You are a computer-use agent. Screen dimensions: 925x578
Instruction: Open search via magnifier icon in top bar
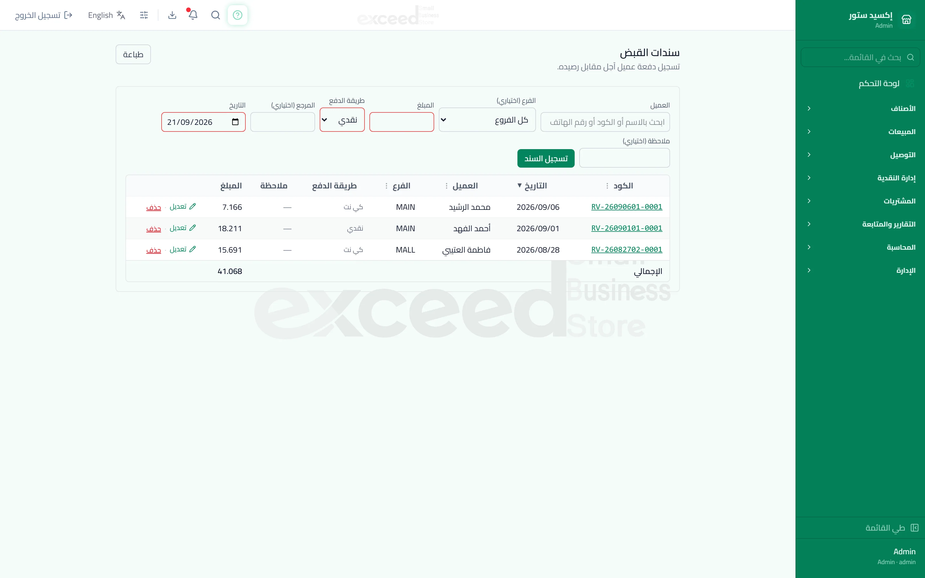216,15
